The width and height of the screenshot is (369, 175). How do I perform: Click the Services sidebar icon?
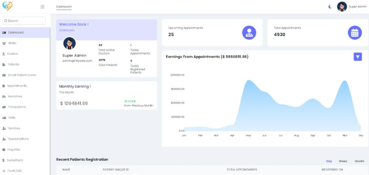click(x=4, y=128)
